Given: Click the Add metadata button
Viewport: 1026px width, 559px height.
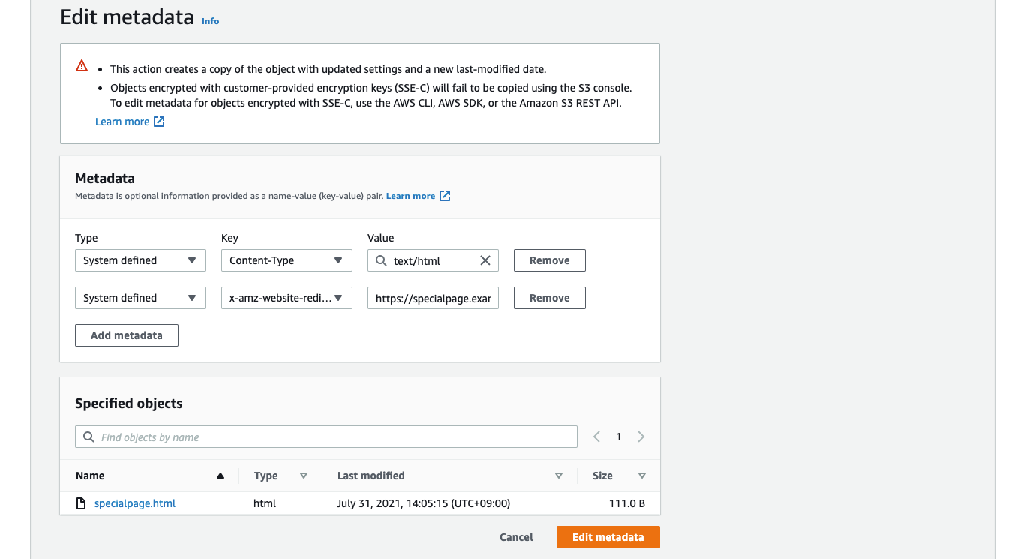Looking at the screenshot, I should click(x=127, y=335).
